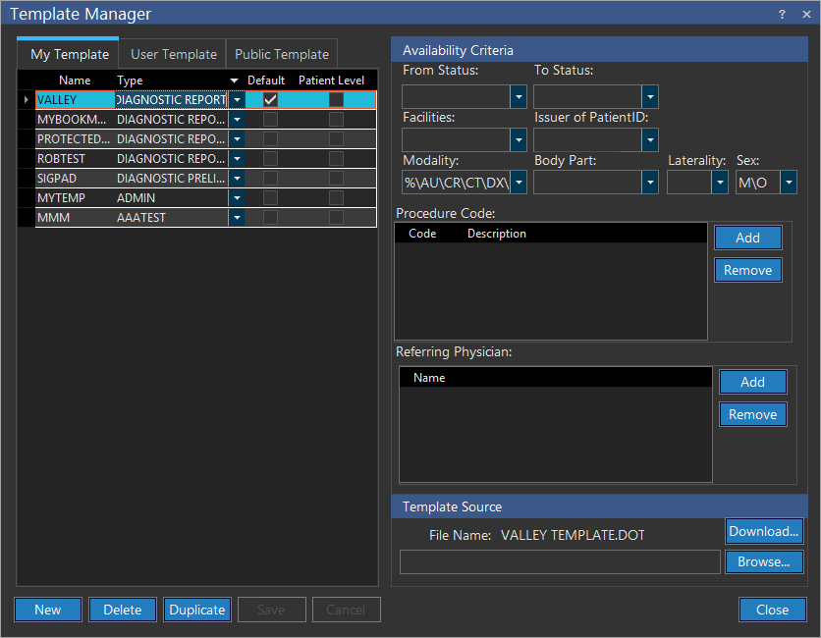Click Add button for Procedure Code
821x638 pixels.
pyautogui.click(x=747, y=238)
